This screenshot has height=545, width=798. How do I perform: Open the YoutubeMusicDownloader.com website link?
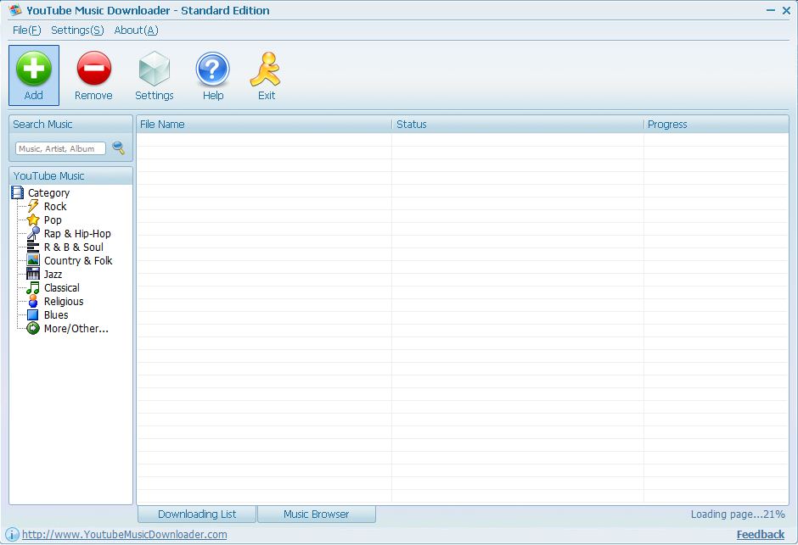coord(125,534)
